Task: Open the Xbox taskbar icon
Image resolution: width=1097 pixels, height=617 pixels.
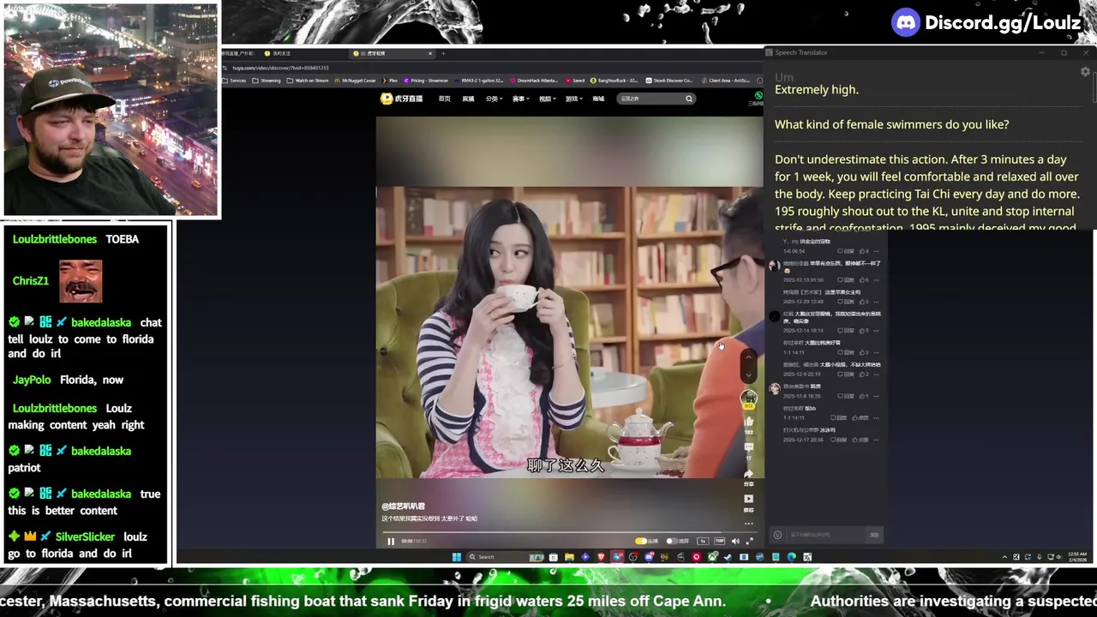Action: pos(712,556)
